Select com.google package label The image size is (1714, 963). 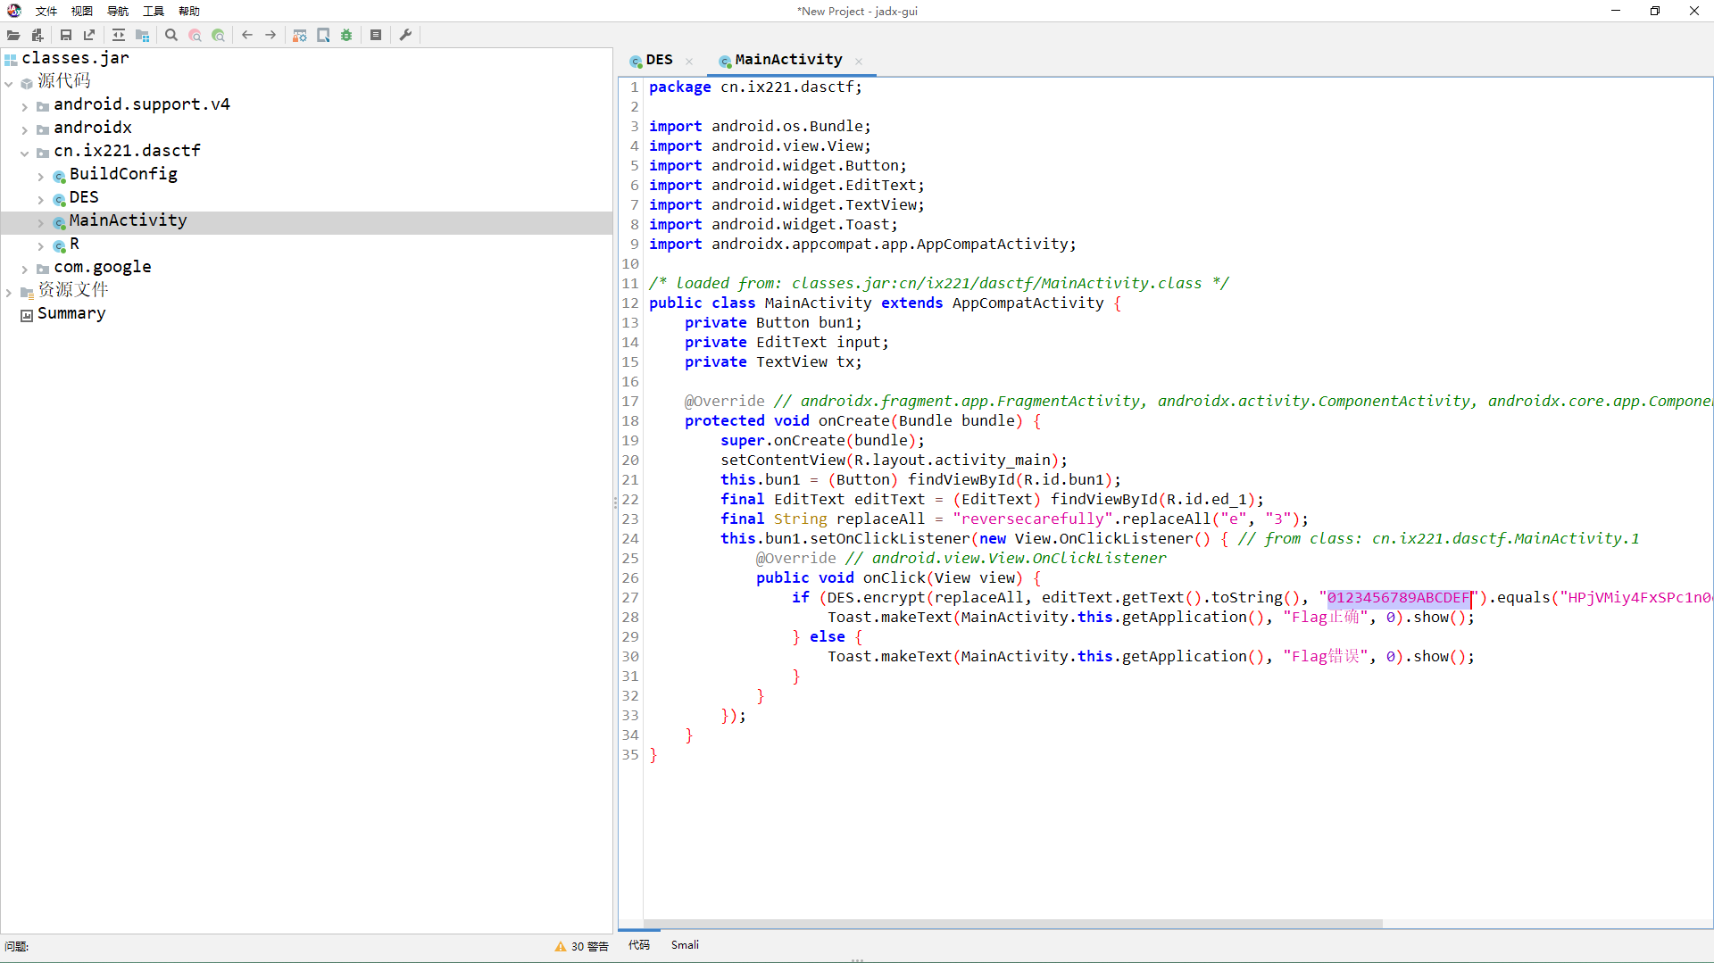[x=103, y=267]
